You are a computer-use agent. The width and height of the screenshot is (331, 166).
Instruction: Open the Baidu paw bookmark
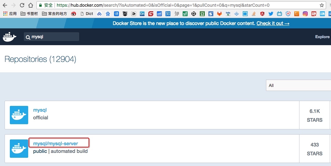coord(108,14)
